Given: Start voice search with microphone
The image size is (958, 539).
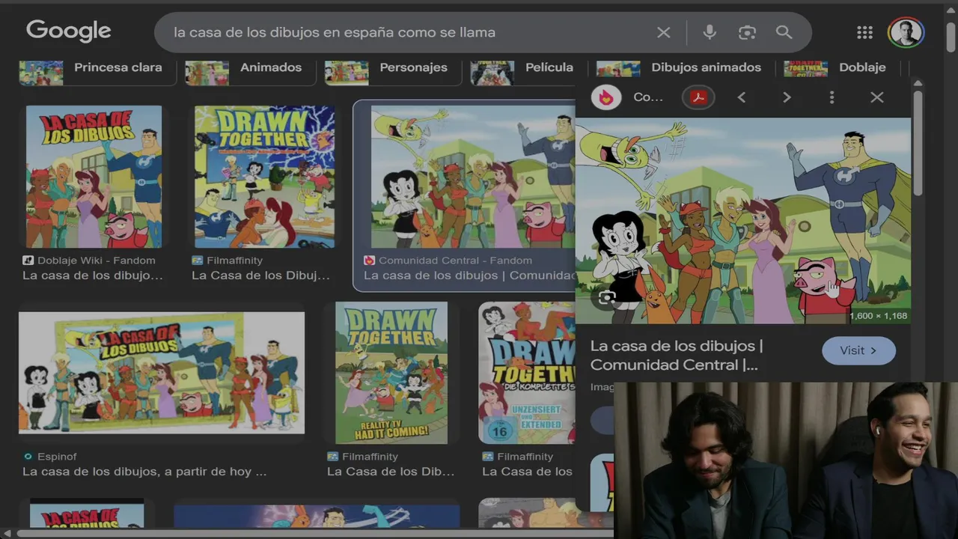Looking at the screenshot, I should (710, 32).
